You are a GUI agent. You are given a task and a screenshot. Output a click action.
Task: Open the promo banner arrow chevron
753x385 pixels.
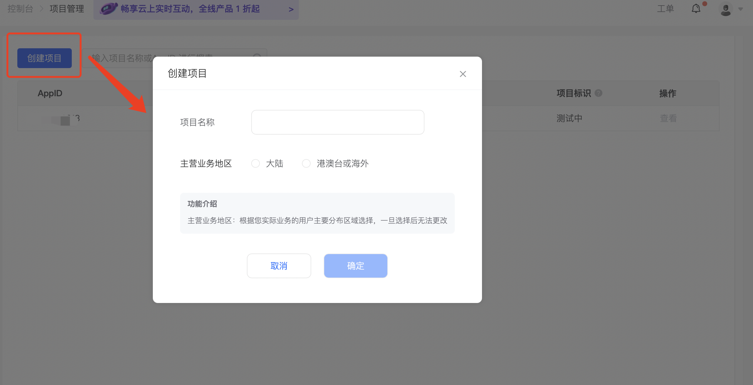click(291, 9)
